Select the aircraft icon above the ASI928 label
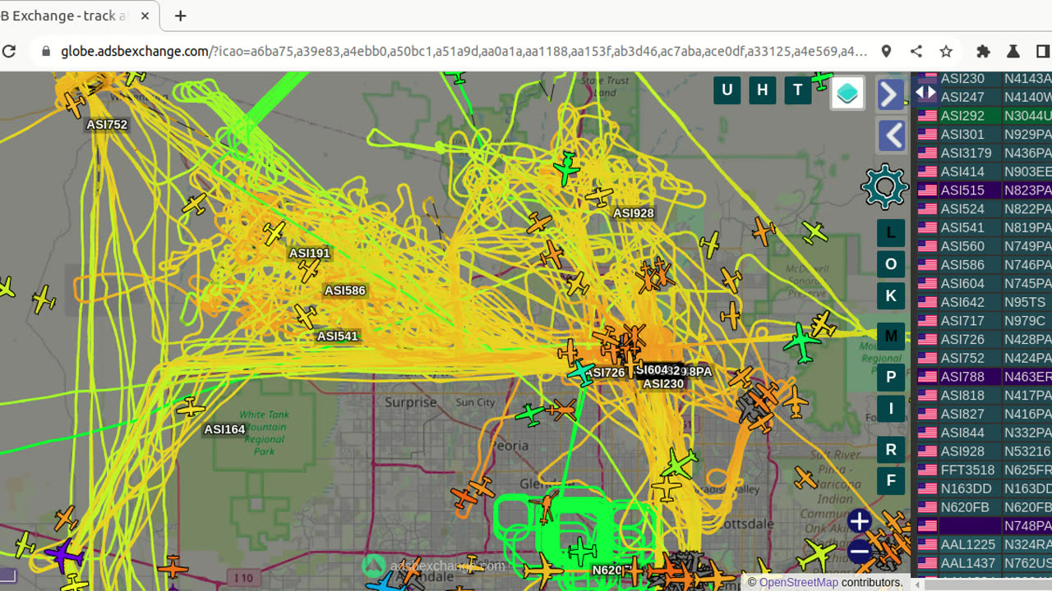This screenshot has height=591, width=1052. (x=599, y=196)
